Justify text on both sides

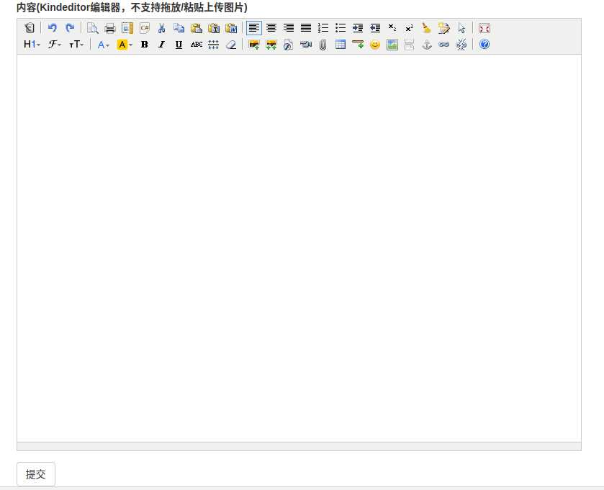coord(306,28)
